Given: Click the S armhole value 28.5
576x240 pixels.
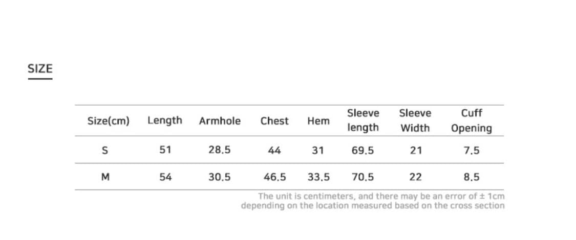Looking at the screenshot, I should tap(220, 150).
